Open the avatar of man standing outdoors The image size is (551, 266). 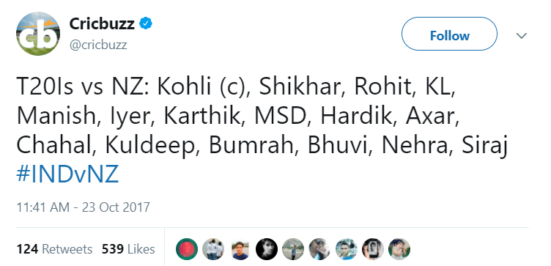pyautogui.click(x=293, y=249)
